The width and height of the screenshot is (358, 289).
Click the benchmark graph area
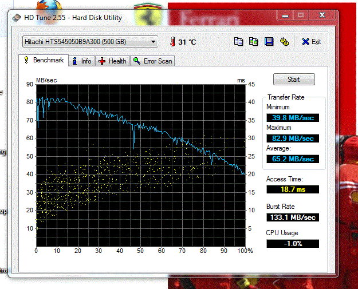[141, 165]
